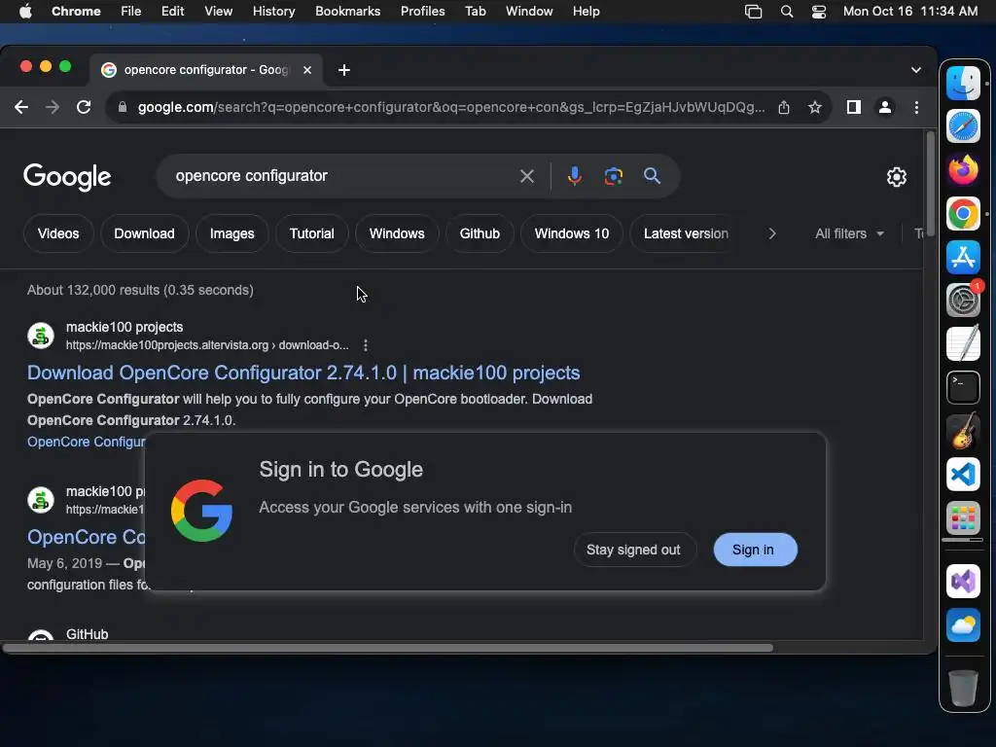
Task: Search by image with Google Lens
Action: tap(613, 176)
